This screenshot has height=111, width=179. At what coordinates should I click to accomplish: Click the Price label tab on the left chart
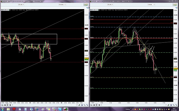(x=3, y=10)
